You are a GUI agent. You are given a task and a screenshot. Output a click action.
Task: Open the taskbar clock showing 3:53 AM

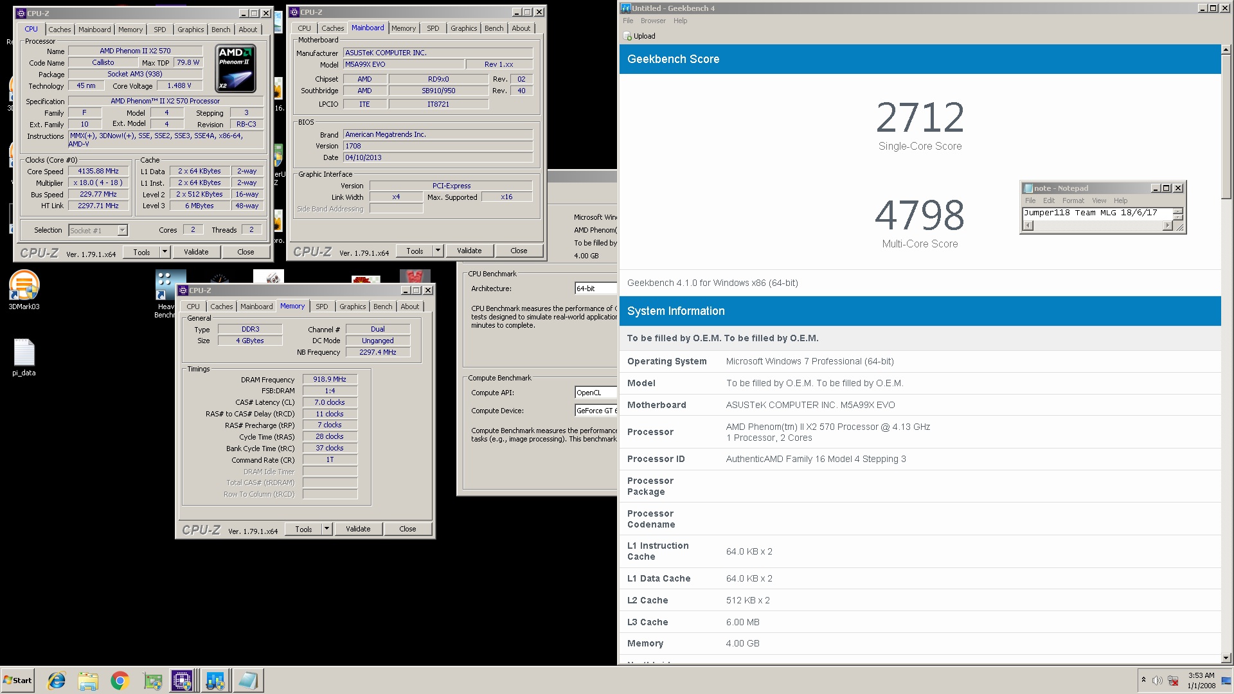1201,681
